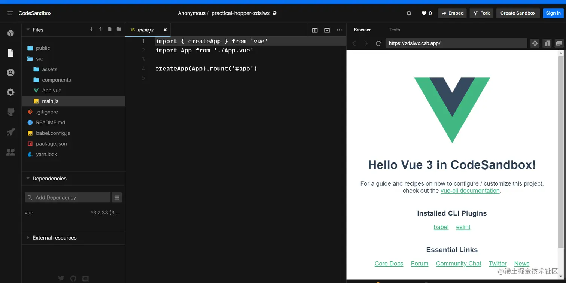Open the Twitter icon in sidebar footer
The width and height of the screenshot is (566, 283).
click(x=61, y=278)
